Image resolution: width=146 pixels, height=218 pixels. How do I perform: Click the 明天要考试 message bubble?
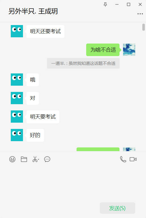point(43,117)
